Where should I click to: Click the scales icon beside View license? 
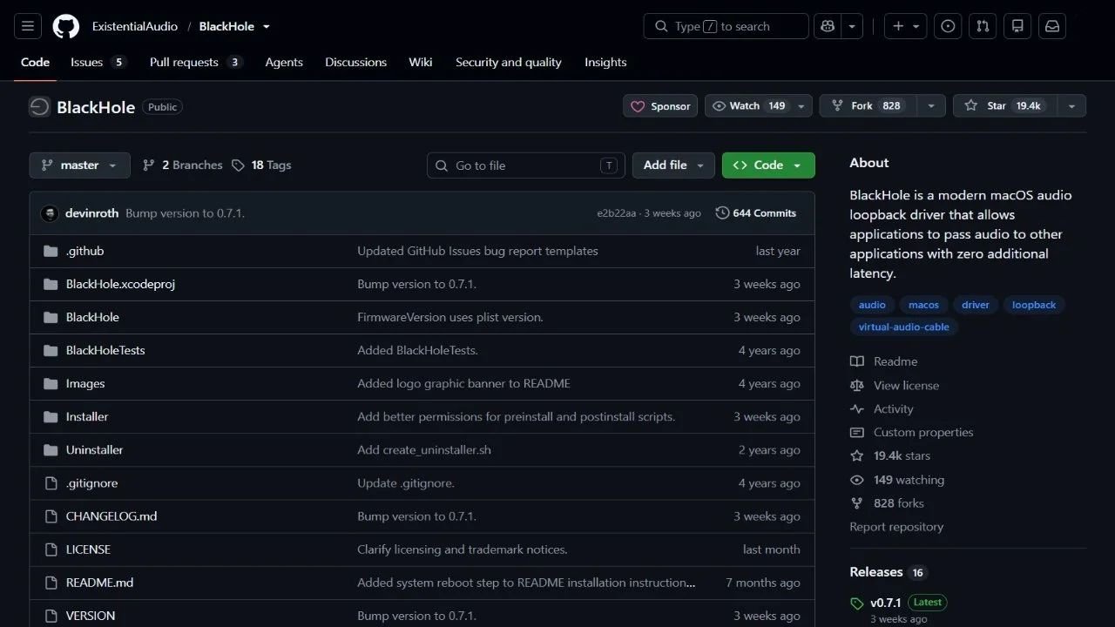point(857,385)
